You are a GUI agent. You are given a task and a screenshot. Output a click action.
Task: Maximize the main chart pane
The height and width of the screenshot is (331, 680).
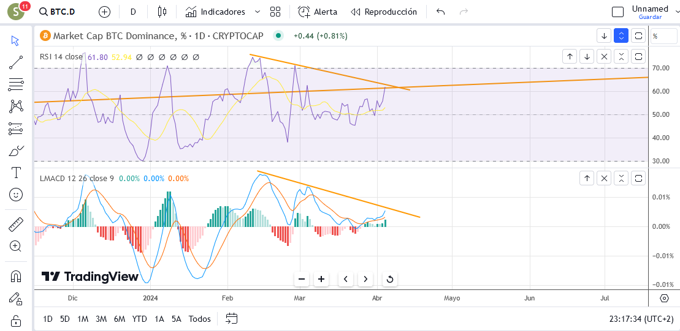click(638, 36)
